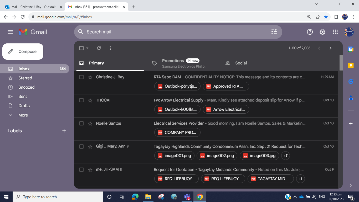Toggle Chrome side panel icon
This screenshot has width=359, height=202.
tap(336, 17)
